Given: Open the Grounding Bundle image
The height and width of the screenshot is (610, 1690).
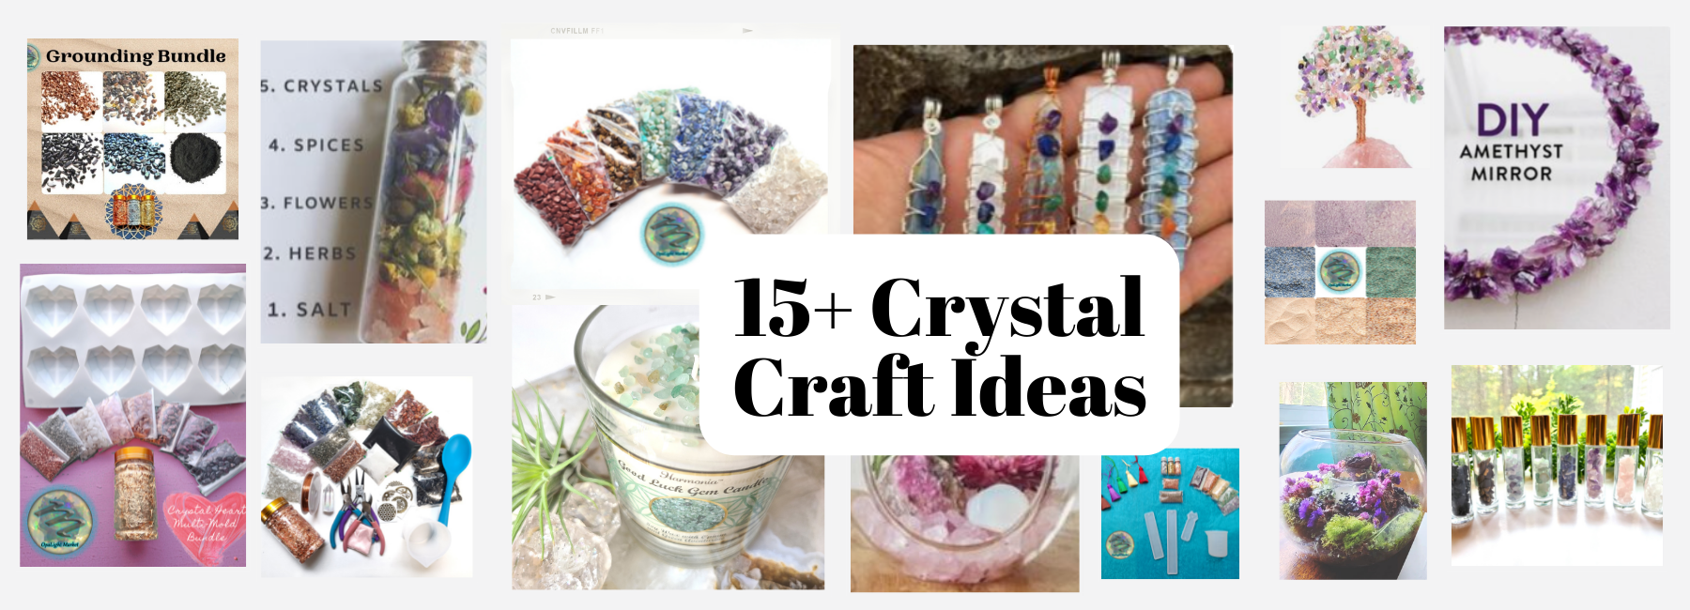Looking at the screenshot, I should coord(132,139).
